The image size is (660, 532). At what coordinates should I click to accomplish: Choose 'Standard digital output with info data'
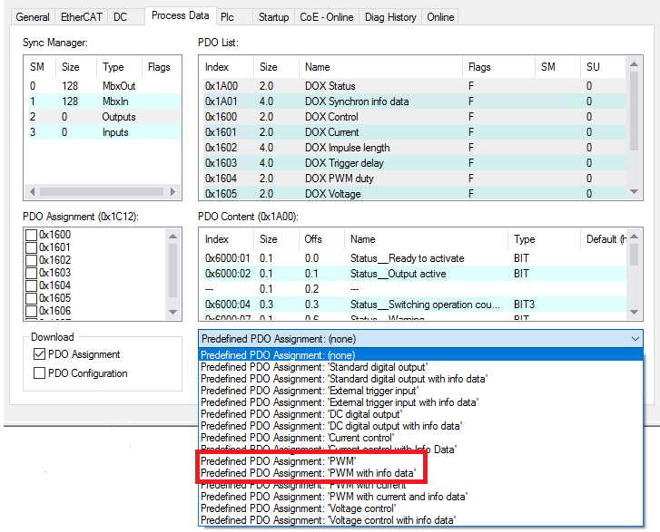420,379
